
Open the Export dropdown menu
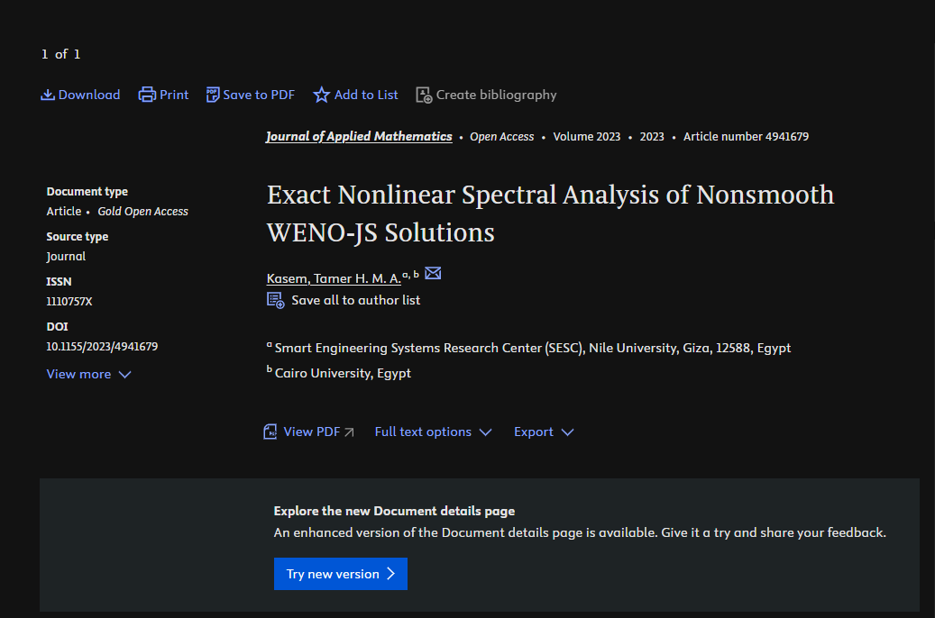(x=544, y=432)
